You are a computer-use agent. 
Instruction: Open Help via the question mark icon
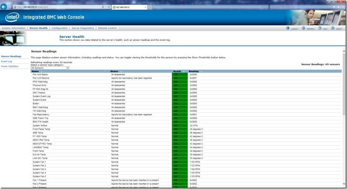pos(320,28)
